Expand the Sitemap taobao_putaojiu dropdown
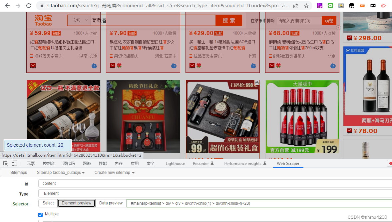This screenshot has width=392, height=222. [x=61, y=173]
